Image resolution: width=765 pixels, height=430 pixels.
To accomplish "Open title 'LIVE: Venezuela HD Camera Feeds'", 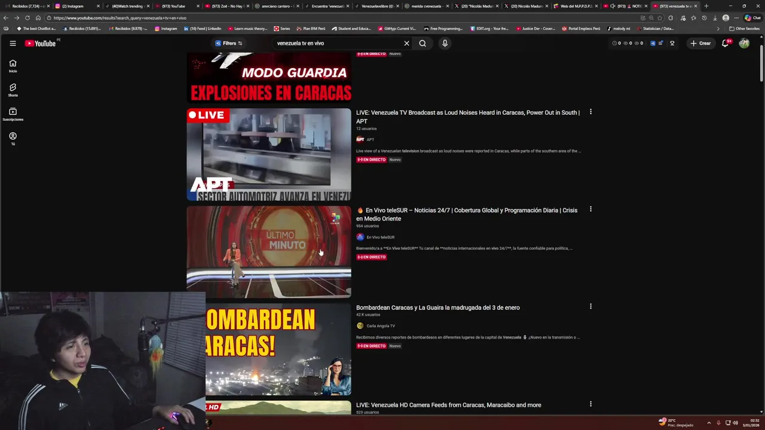I will point(449,405).
